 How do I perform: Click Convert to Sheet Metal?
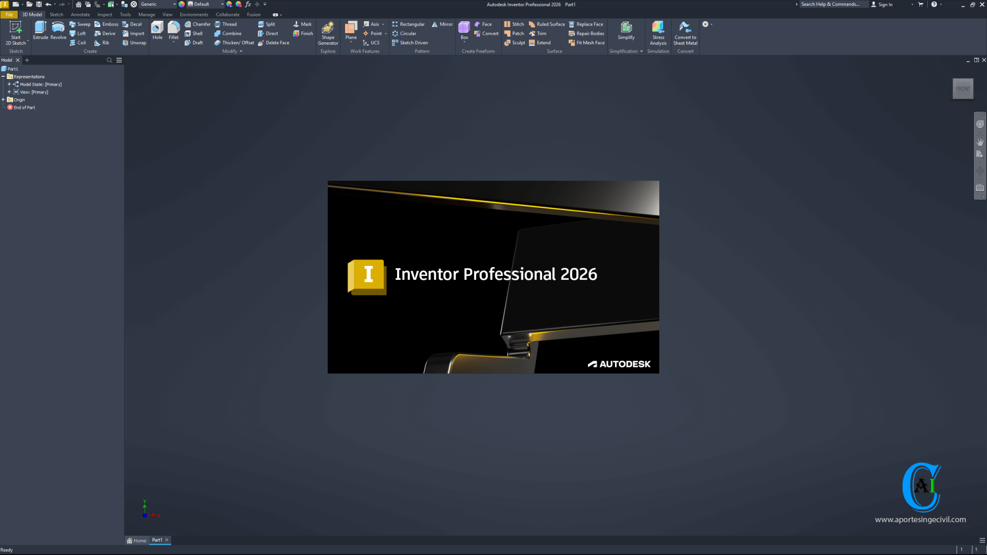(685, 33)
